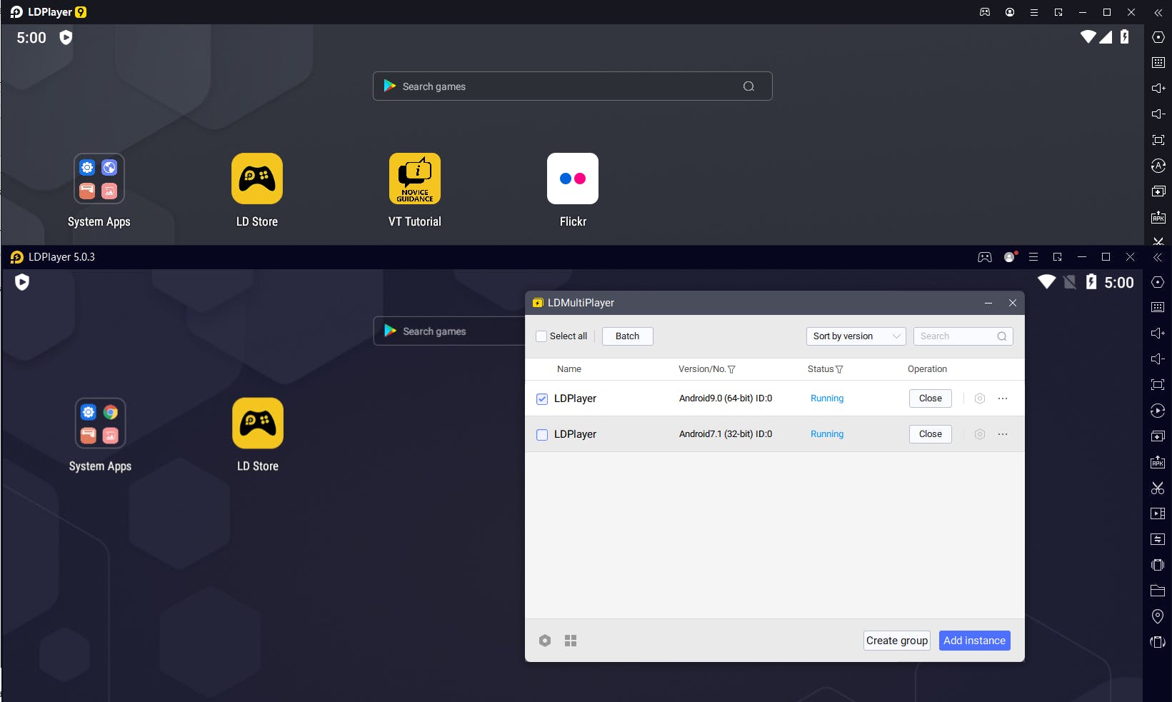Open multi-player icon in LDPlayer 9 sidebar
The height and width of the screenshot is (702, 1172).
1158,191
